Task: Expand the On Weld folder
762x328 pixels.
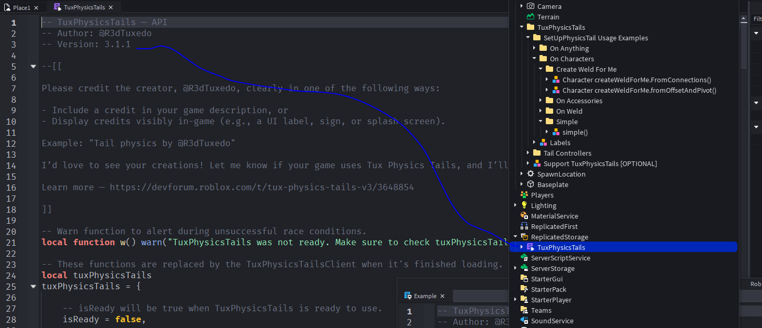Action: 541,111
